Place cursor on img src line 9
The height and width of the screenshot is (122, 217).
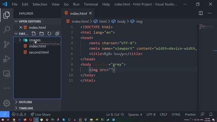(x=102, y=70)
